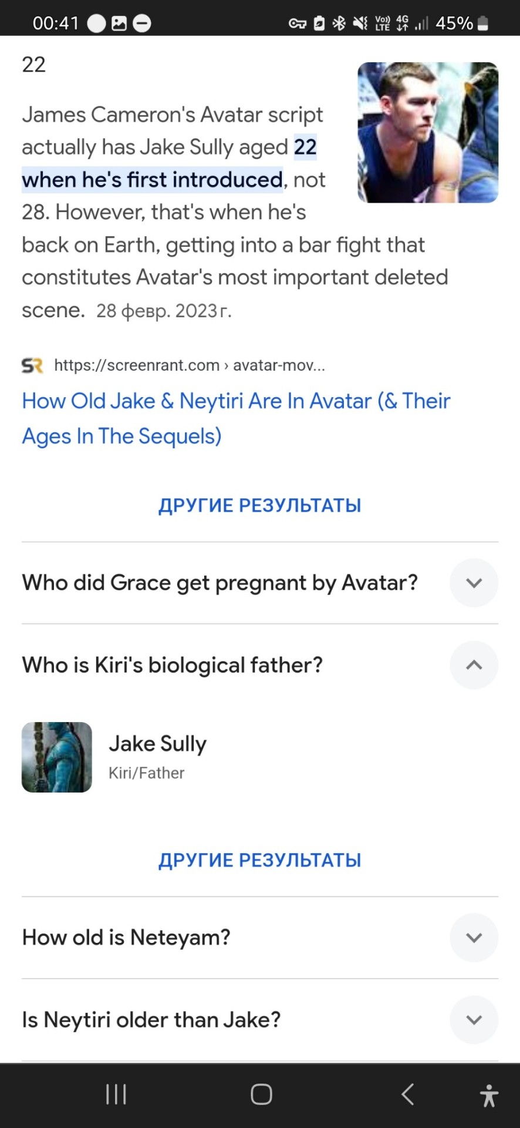Screen dimensions: 520x1128
Task: Expand 'Is Neytiri older than Jake?' question
Action: pos(474,1020)
